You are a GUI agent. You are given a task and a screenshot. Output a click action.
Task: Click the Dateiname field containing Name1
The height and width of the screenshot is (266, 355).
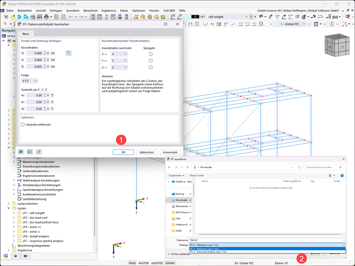[x=267, y=240]
